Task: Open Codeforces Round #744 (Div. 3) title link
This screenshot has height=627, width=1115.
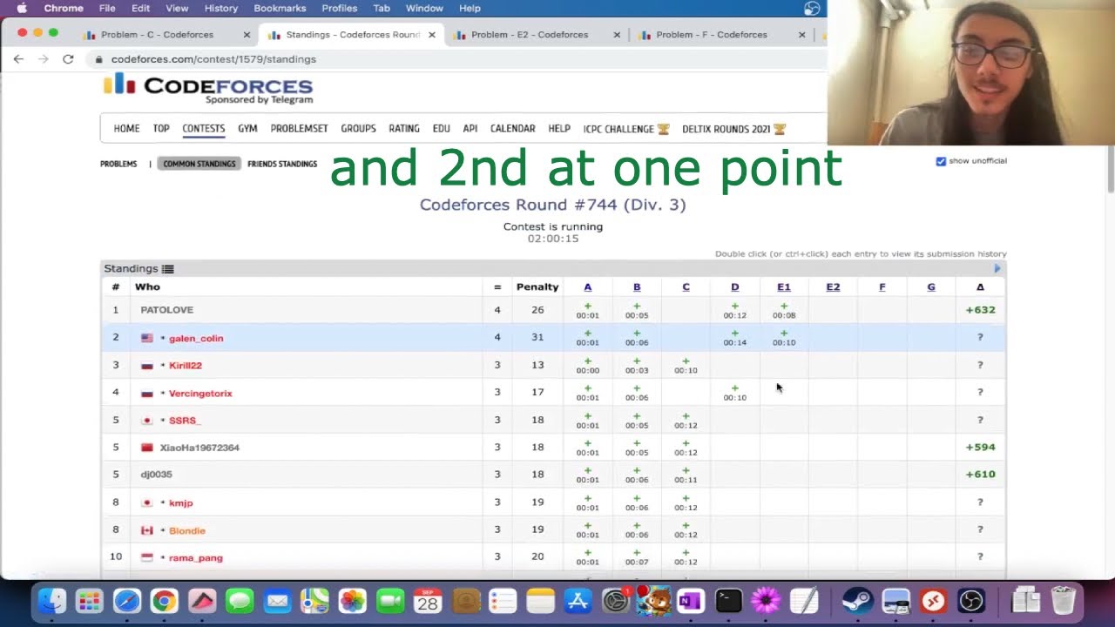Action: 553,205
